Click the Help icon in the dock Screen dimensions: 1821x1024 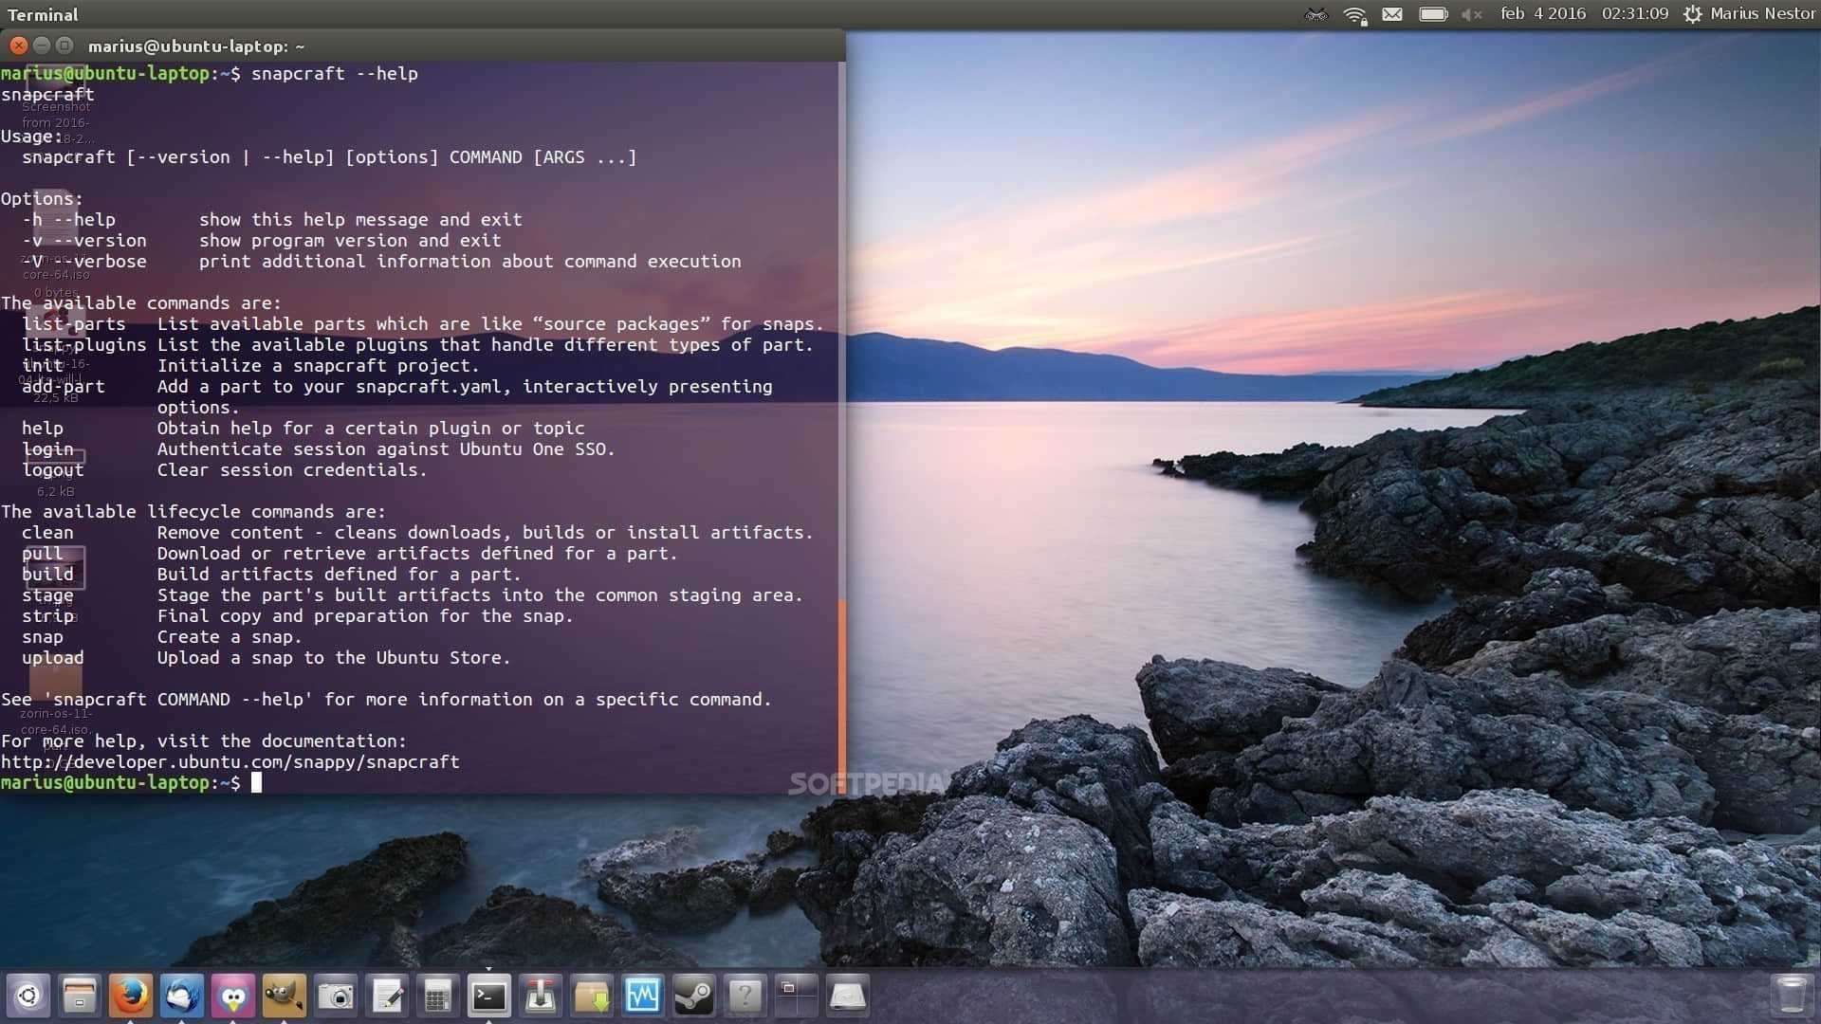(745, 996)
